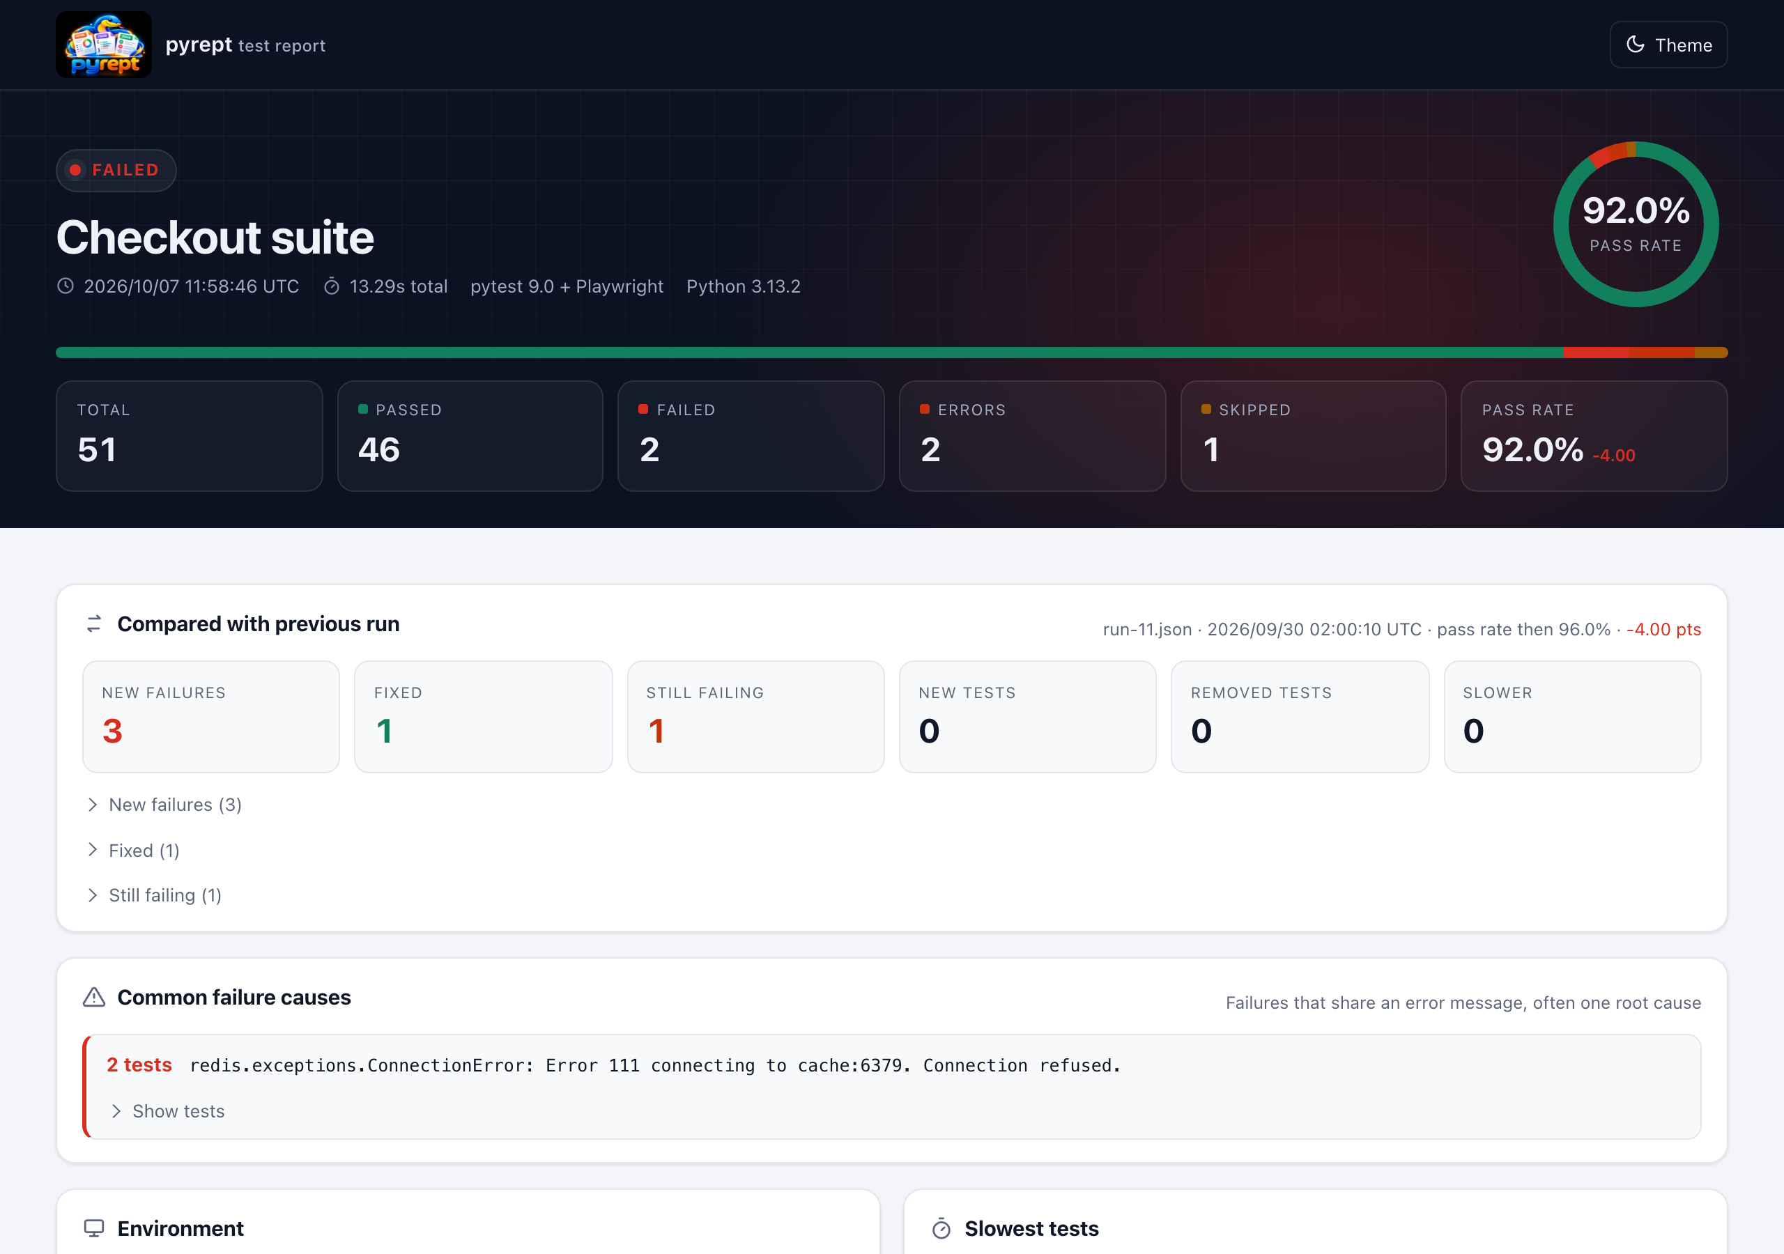
Task: Click the NEW TESTS 0 tile
Action: point(1027,716)
